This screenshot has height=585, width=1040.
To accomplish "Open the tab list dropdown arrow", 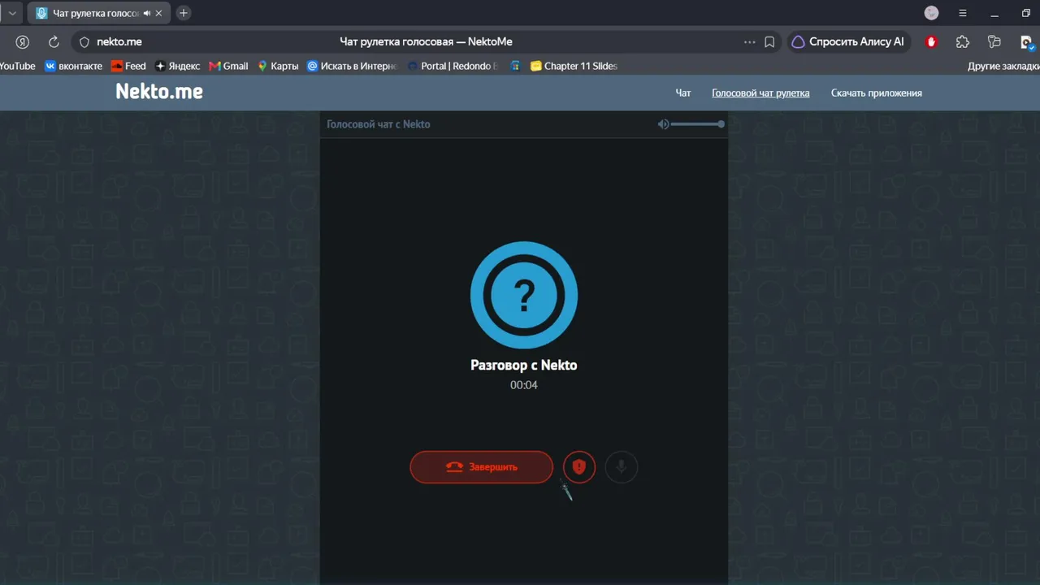I will tap(12, 13).
